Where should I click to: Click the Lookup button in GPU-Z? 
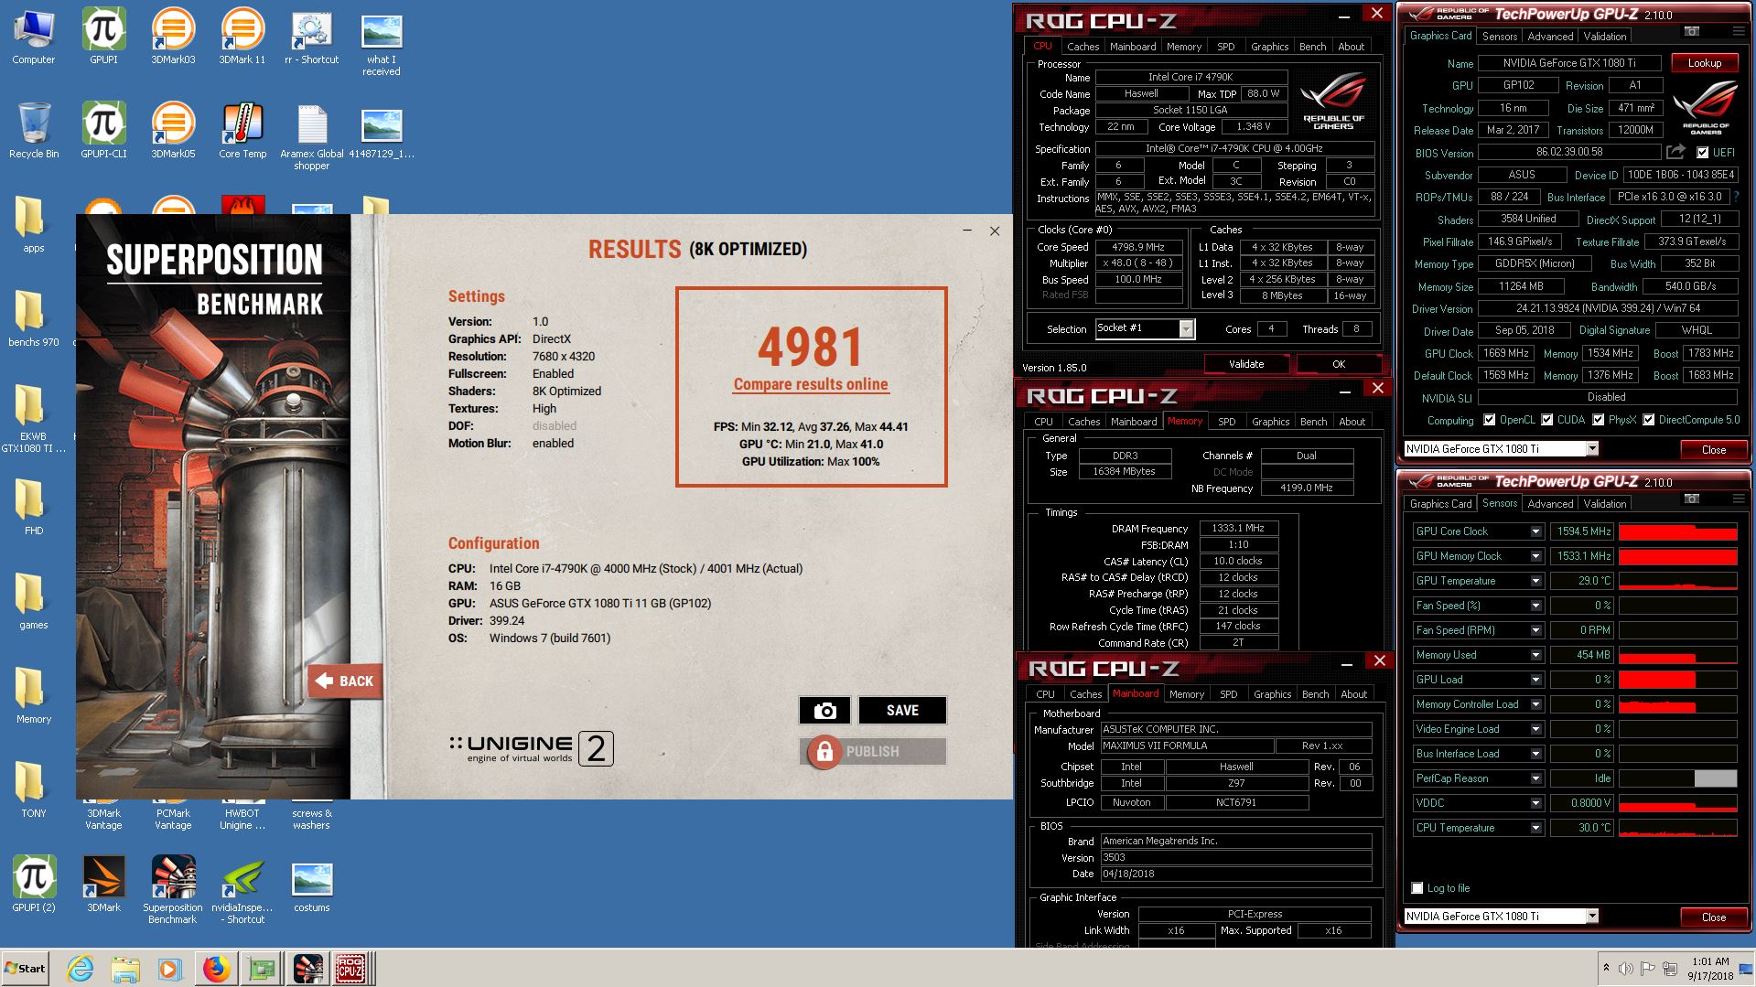point(1704,63)
